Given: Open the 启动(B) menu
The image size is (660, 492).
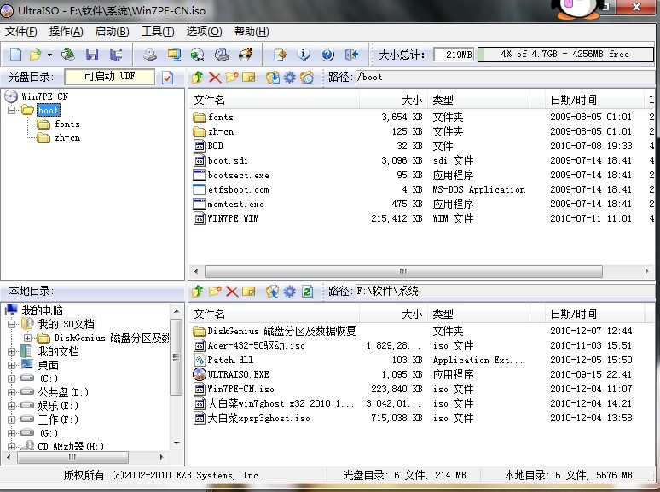Looking at the screenshot, I should [x=112, y=32].
